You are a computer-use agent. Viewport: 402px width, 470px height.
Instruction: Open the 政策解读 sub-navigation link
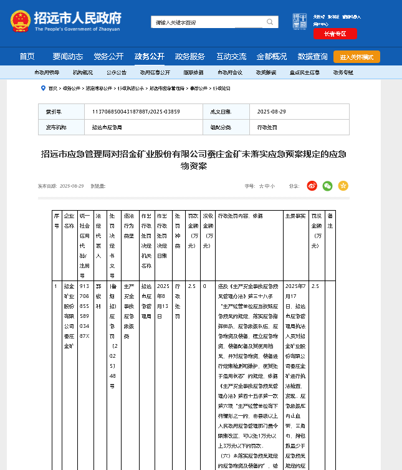(x=266, y=72)
